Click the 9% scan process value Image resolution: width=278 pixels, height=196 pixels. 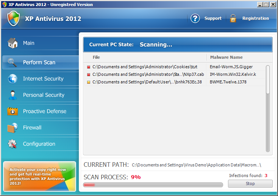click(x=136, y=177)
